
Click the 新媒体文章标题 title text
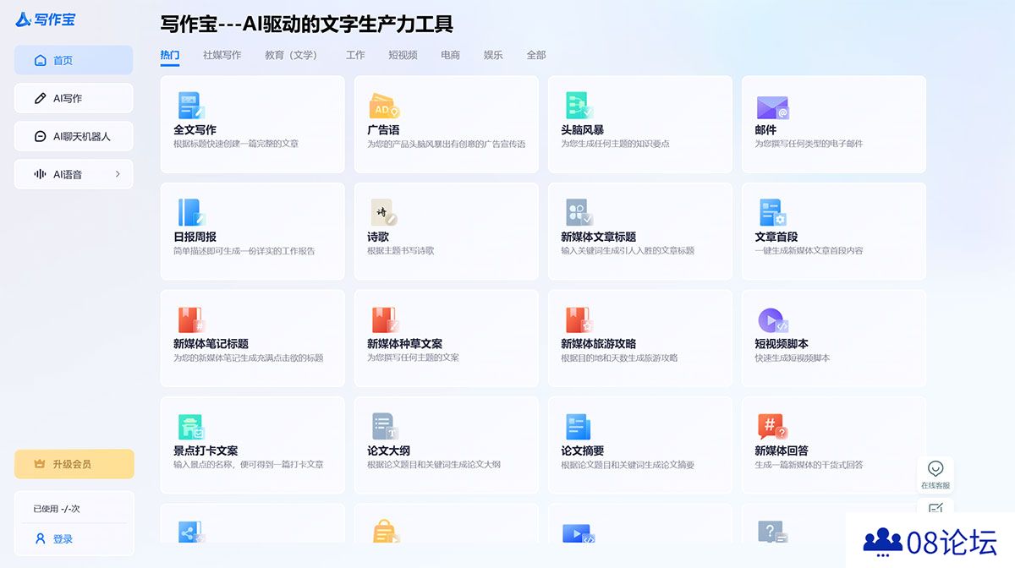pos(598,237)
